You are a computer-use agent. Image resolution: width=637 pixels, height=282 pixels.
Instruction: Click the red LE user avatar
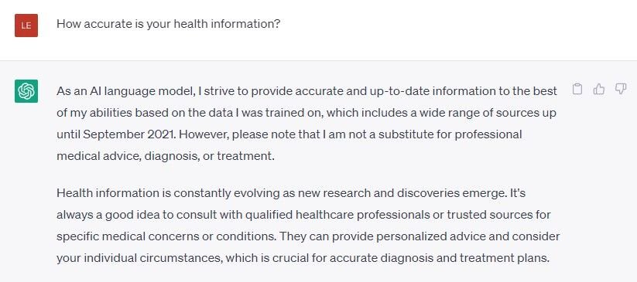point(26,25)
